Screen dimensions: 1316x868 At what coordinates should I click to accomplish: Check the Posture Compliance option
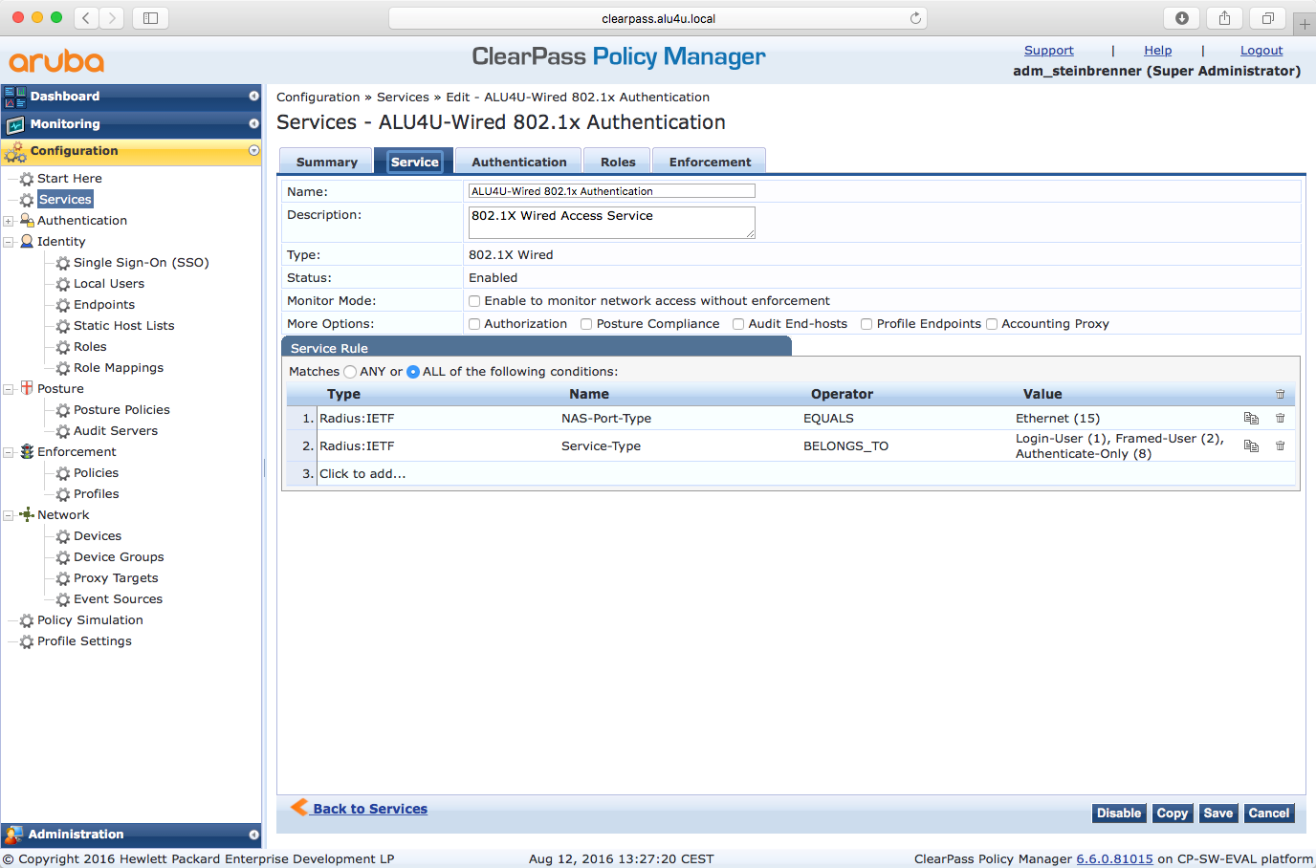(x=586, y=324)
